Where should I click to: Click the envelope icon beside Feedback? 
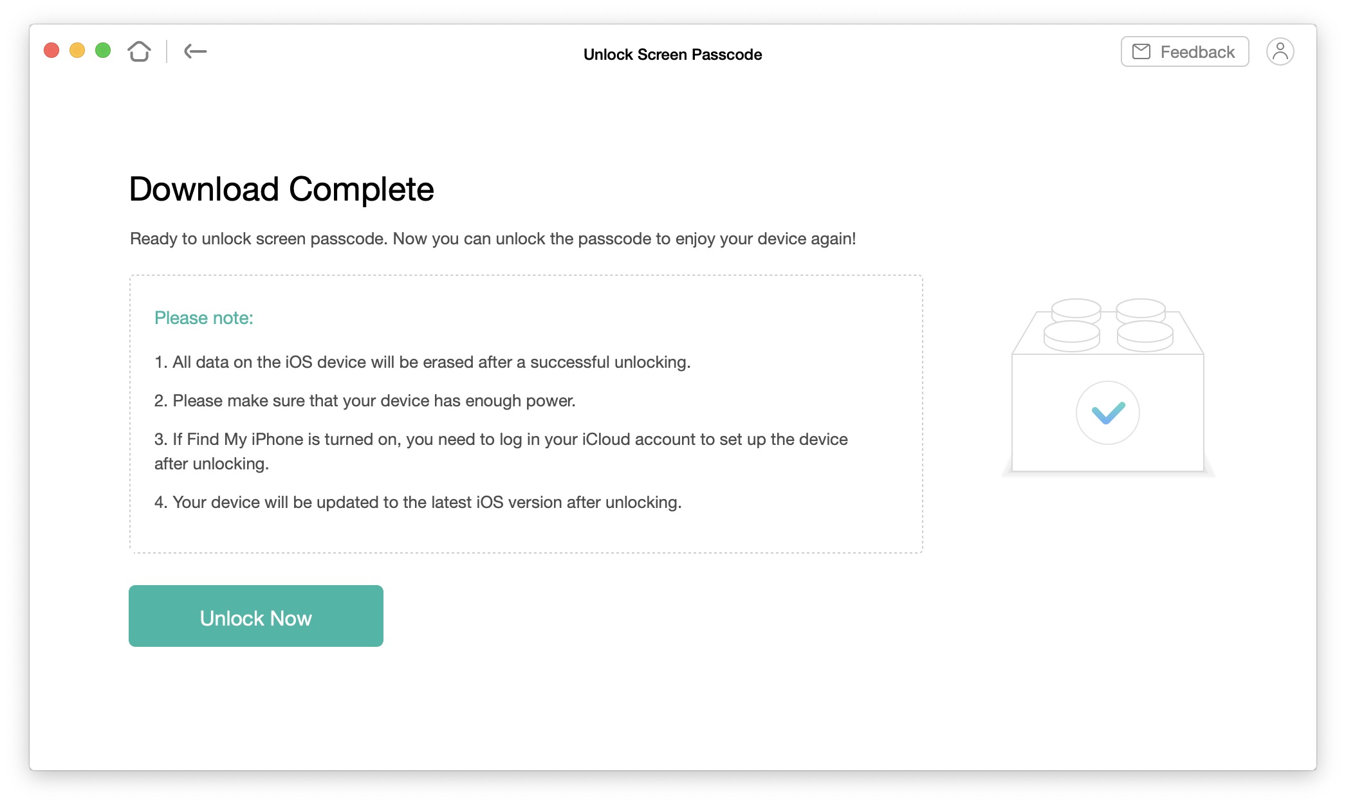(1141, 51)
